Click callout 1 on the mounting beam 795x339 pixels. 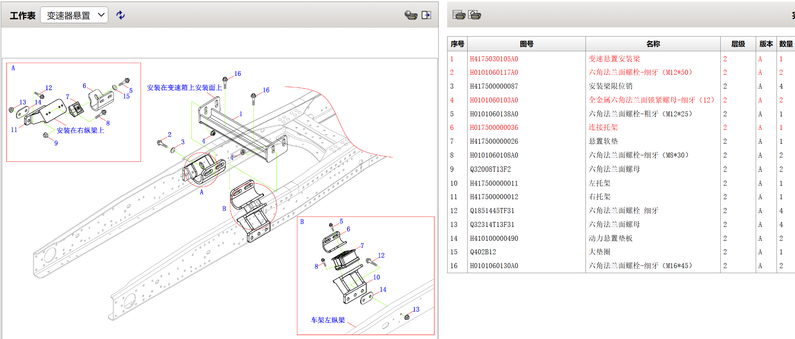(241, 114)
